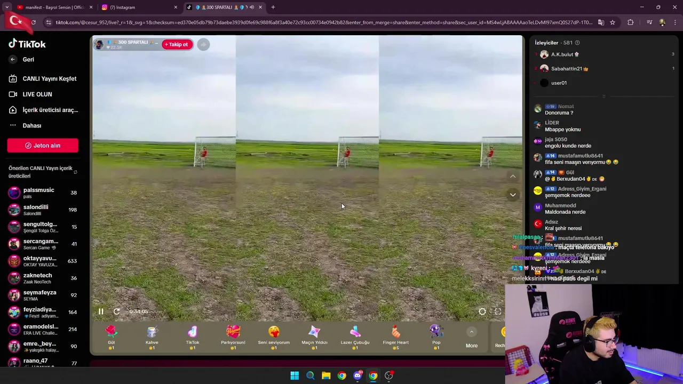Open zaknetech live channel
The width and height of the screenshot is (683, 384).
pos(43,278)
